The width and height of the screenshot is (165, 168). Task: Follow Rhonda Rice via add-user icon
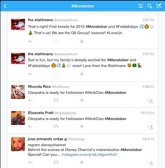150,101
